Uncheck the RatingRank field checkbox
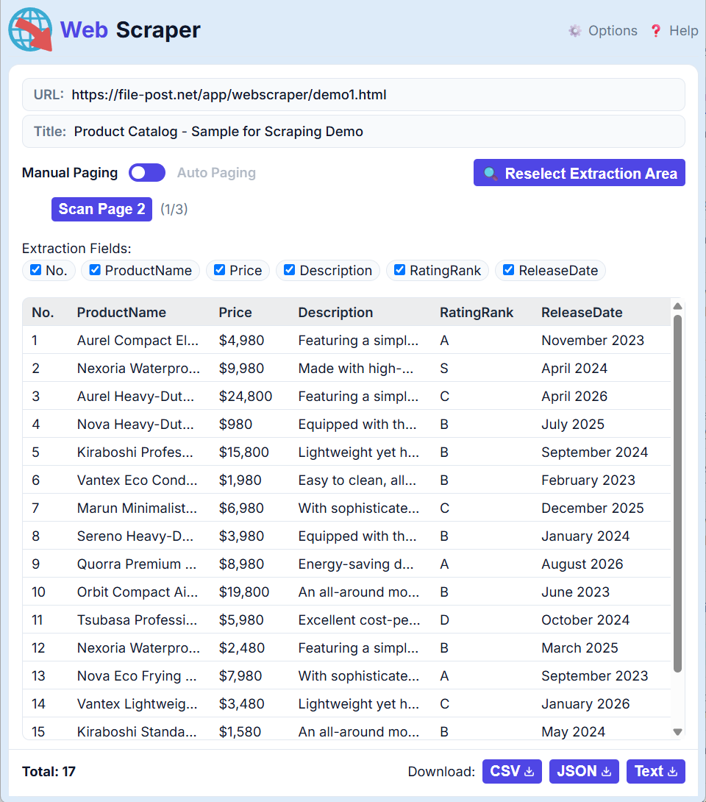Viewport: 706px width, 802px height. point(400,269)
